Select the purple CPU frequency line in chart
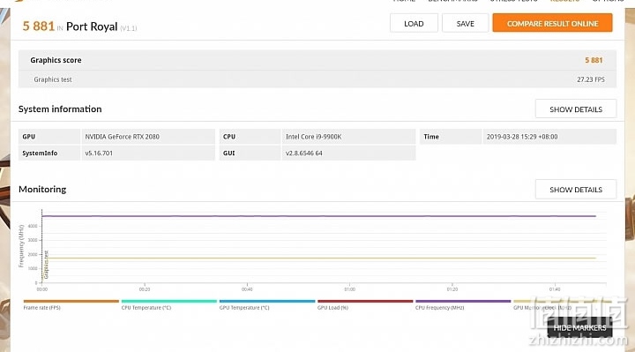 pos(319,216)
